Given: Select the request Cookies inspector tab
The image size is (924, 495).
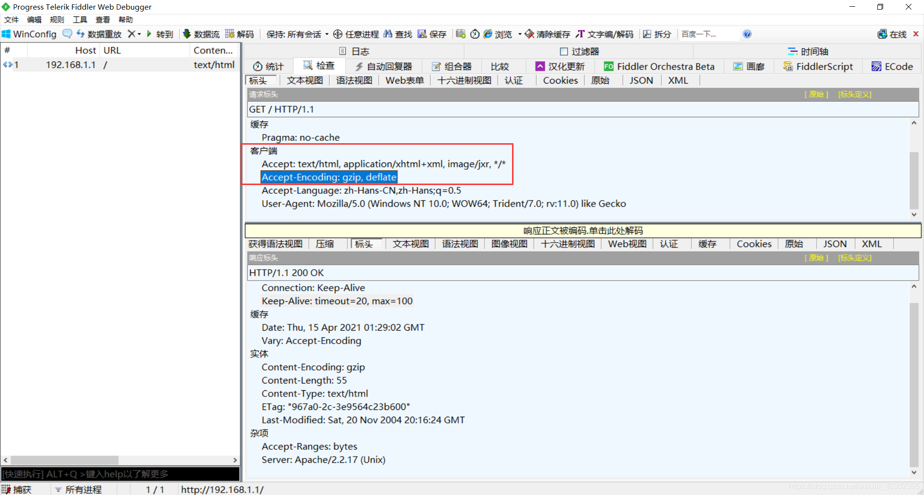Looking at the screenshot, I should (560, 81).
